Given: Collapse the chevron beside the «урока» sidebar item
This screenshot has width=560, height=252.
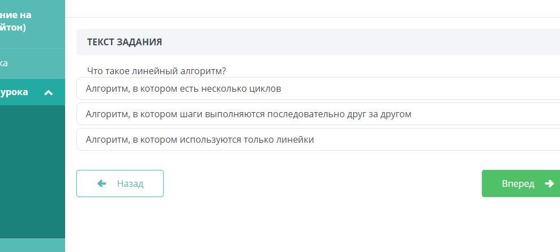Looking at the screenshot, I should click(48, 93).
